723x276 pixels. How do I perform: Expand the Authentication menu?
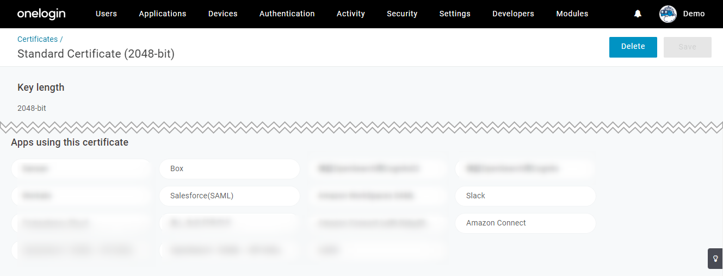point(287,14)
